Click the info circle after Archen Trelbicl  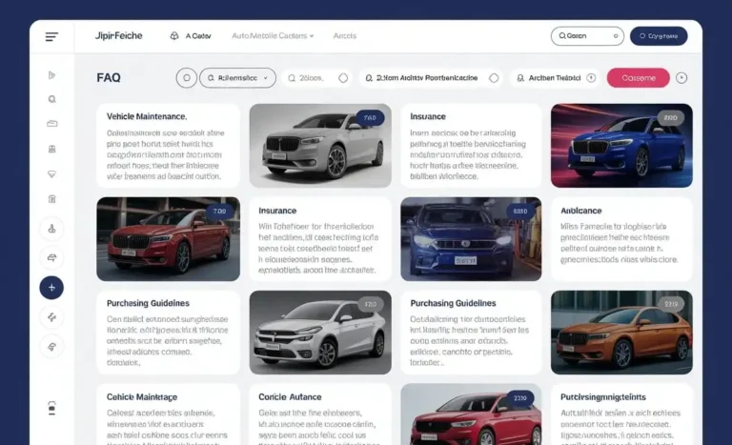click(591, 78)
